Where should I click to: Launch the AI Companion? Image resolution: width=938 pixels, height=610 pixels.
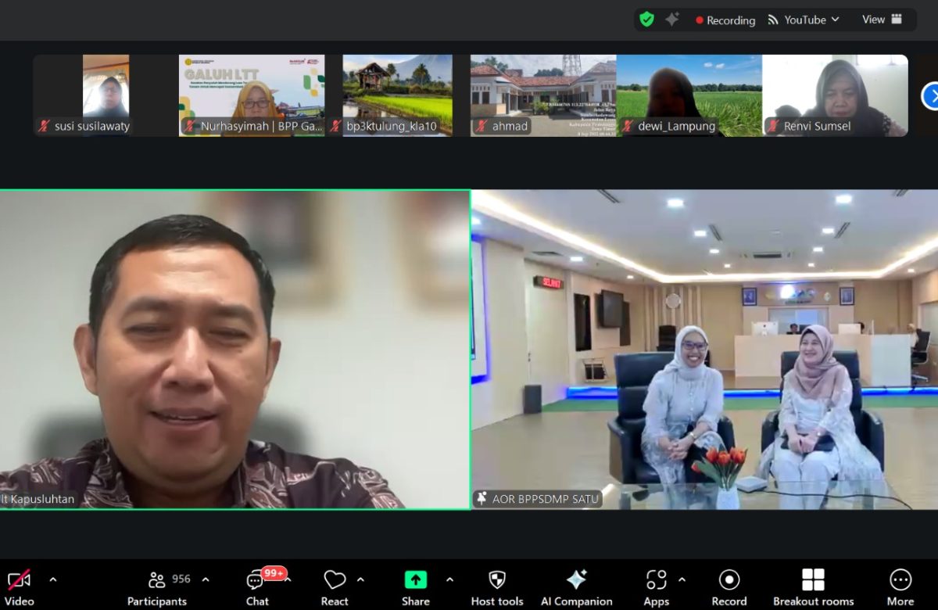click(x=576, y=587)
